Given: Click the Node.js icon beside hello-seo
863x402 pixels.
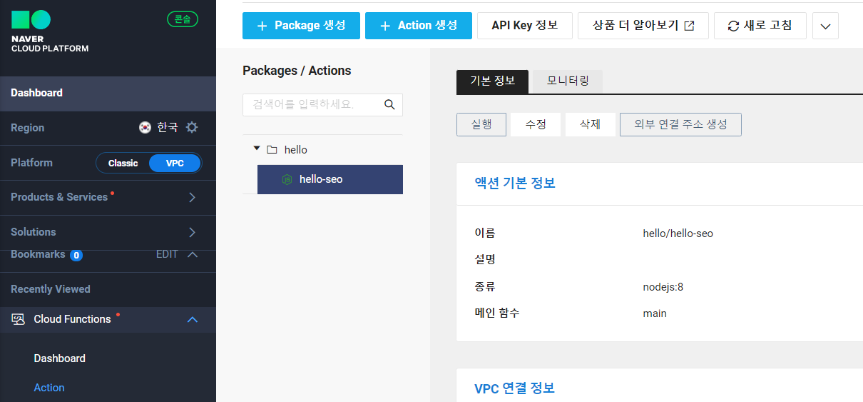Looking at the screenshot, I should click(x=287, y=179).
